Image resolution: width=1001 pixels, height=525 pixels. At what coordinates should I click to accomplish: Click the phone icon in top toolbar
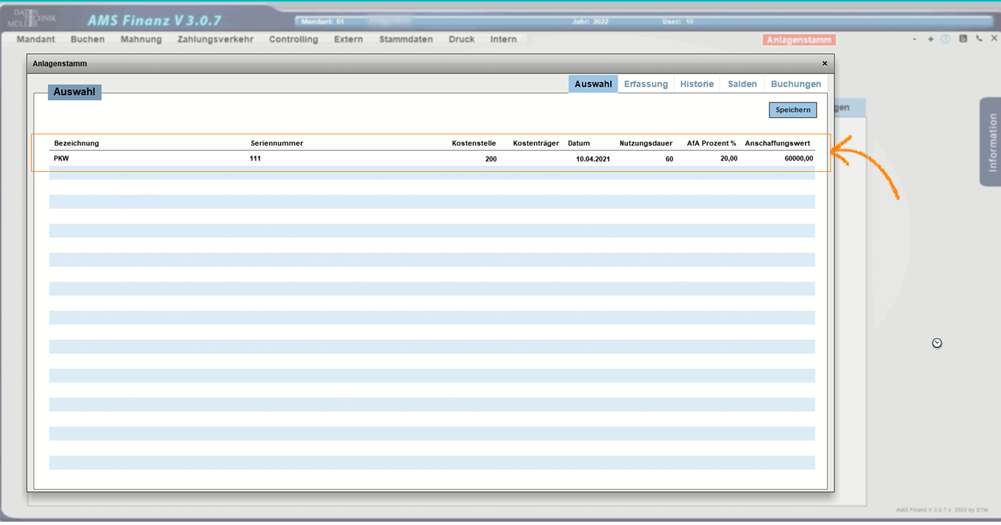979,39
